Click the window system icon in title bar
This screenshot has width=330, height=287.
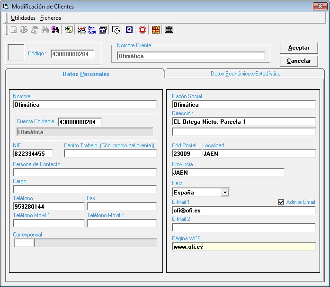6,7
